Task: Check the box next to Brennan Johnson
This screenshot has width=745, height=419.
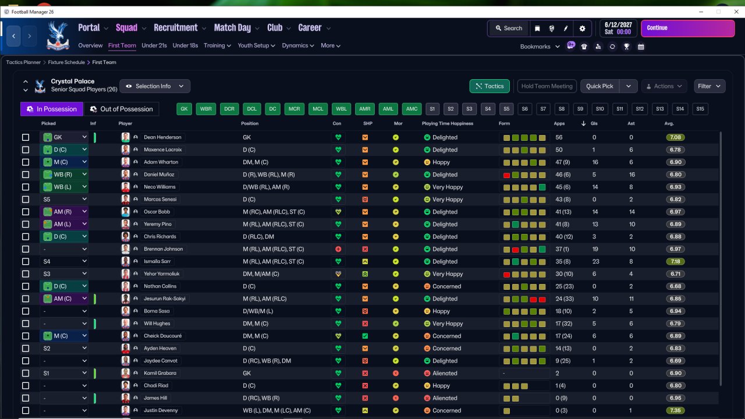Action: point(26,249)
